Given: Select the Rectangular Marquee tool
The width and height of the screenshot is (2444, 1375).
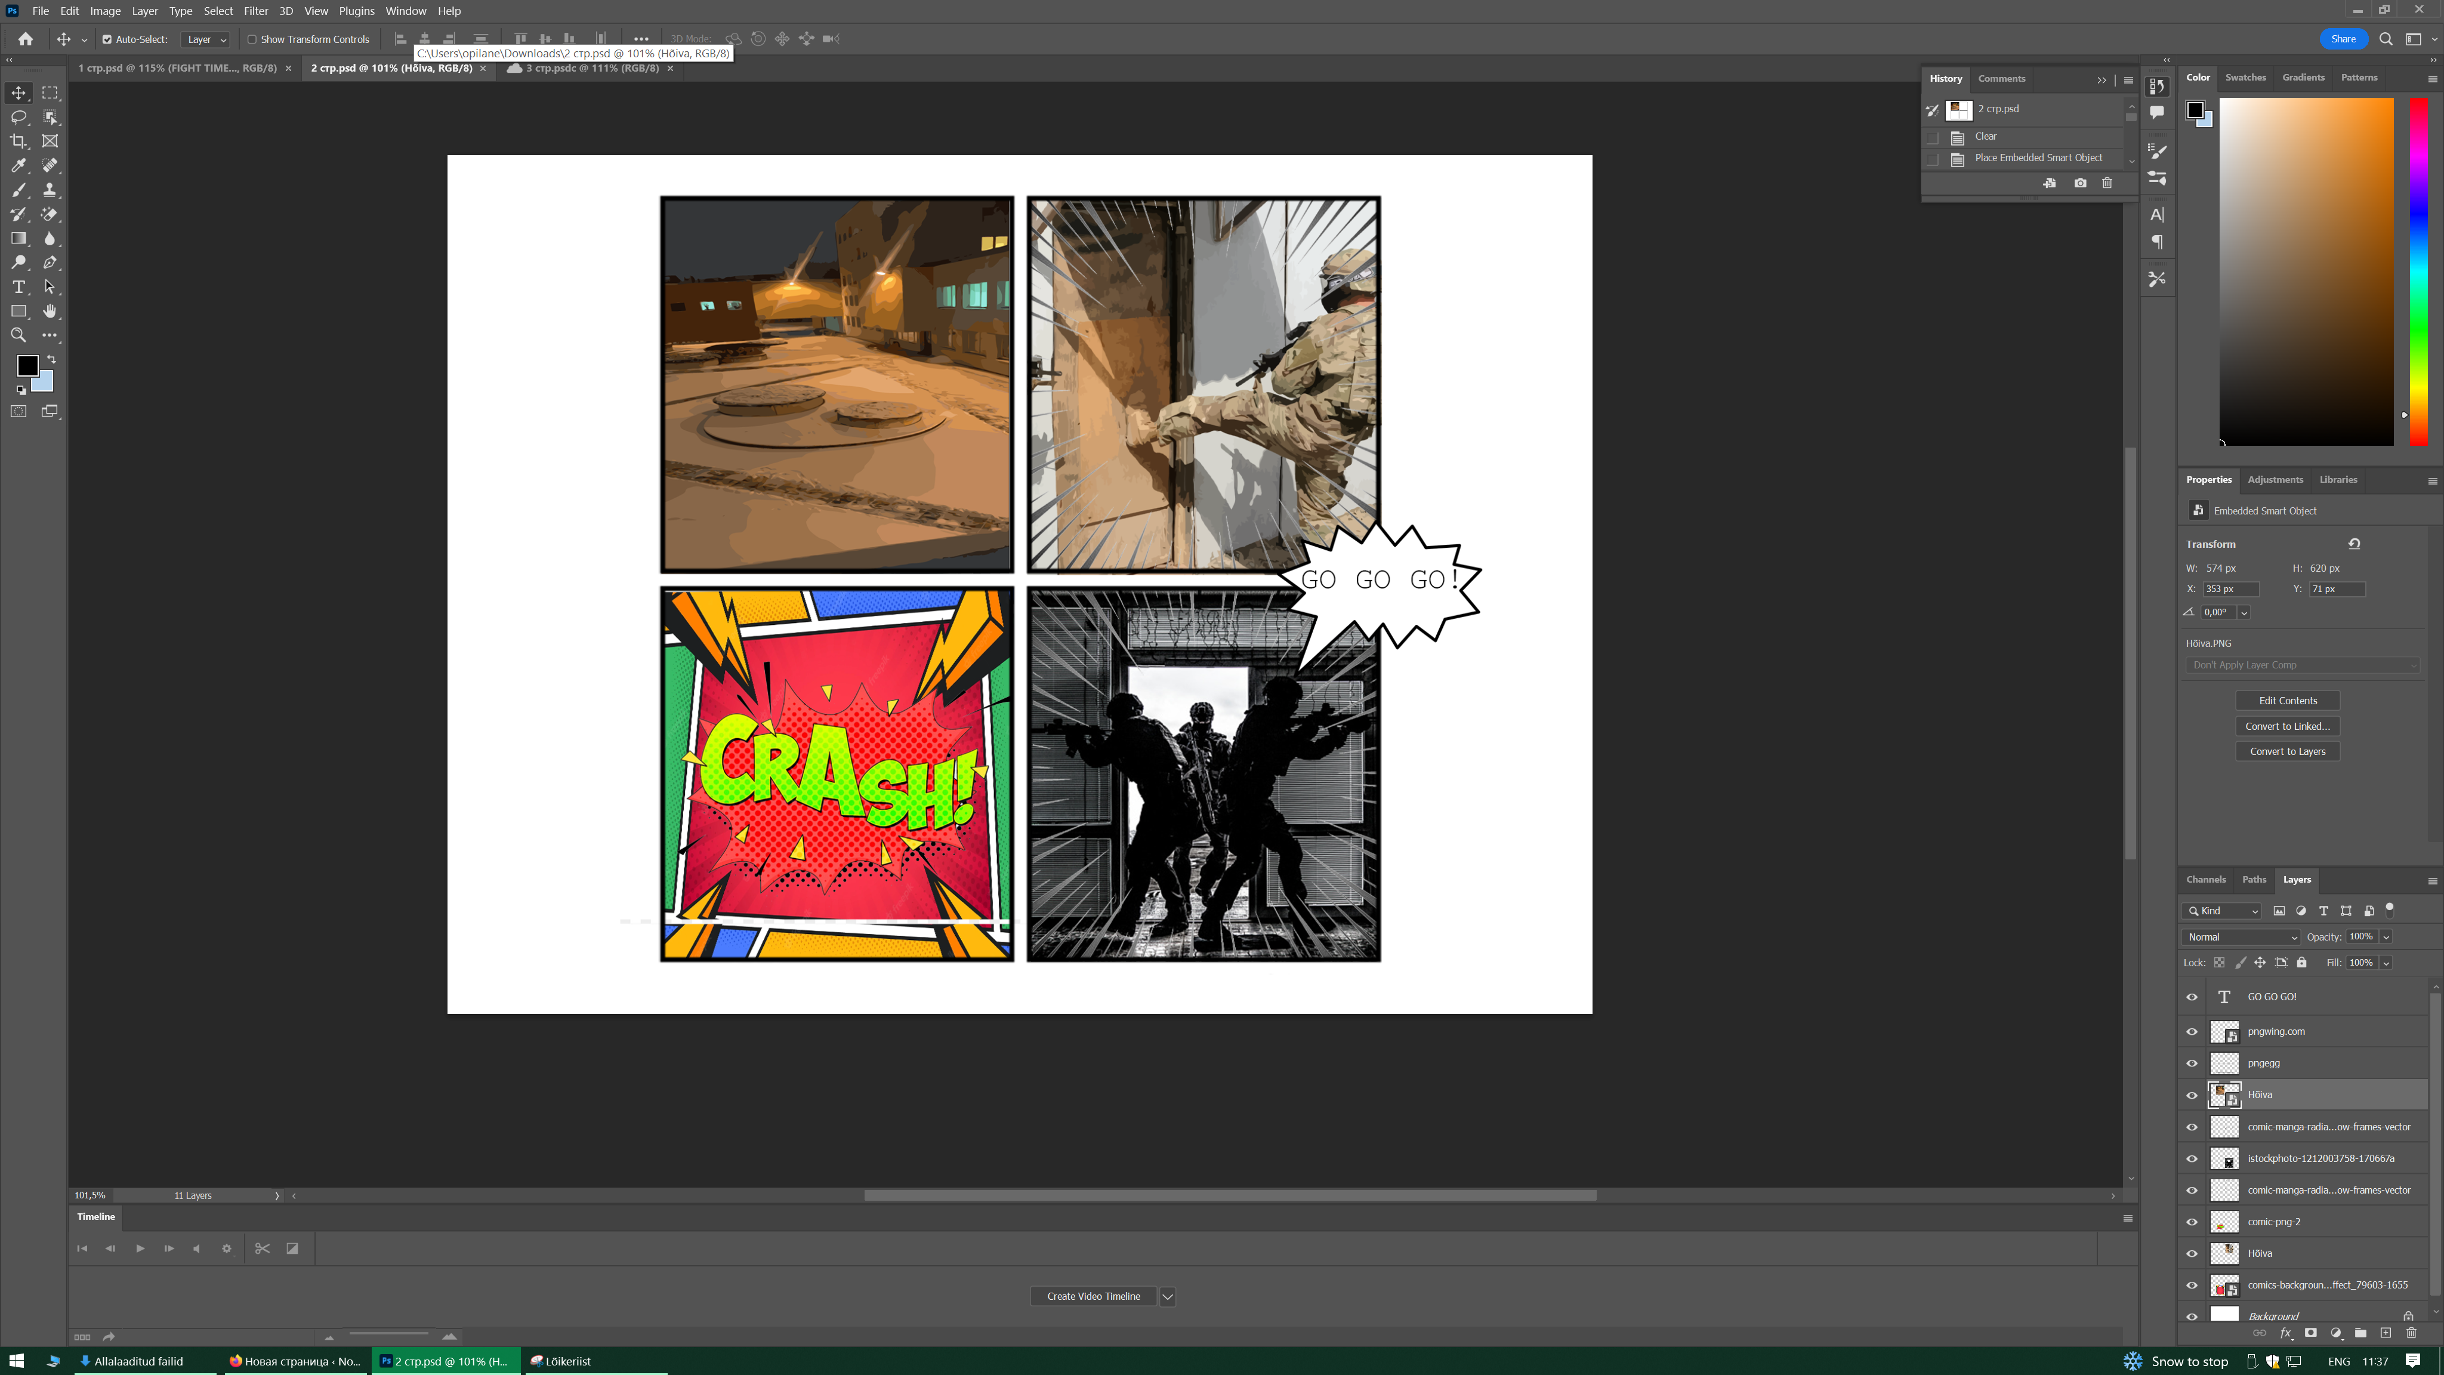Looking at the screenshot, I should click(50, 92).
